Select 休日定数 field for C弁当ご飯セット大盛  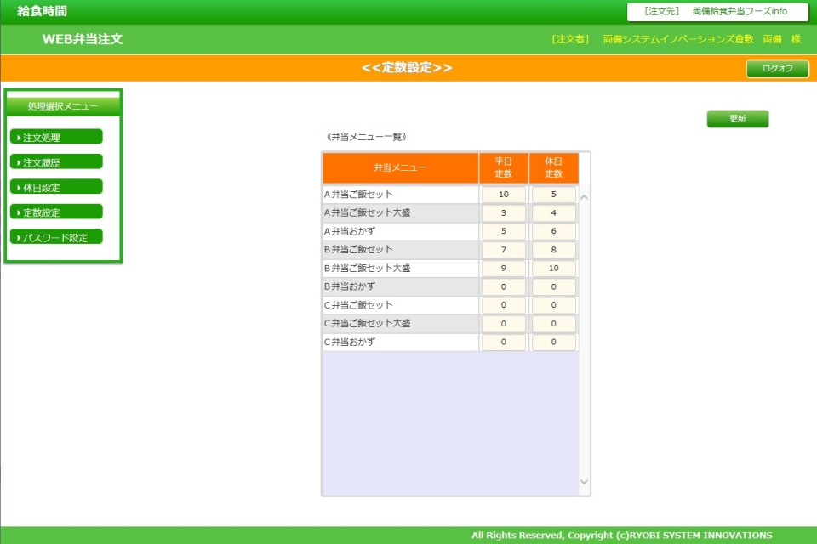(x=553, y=324)
